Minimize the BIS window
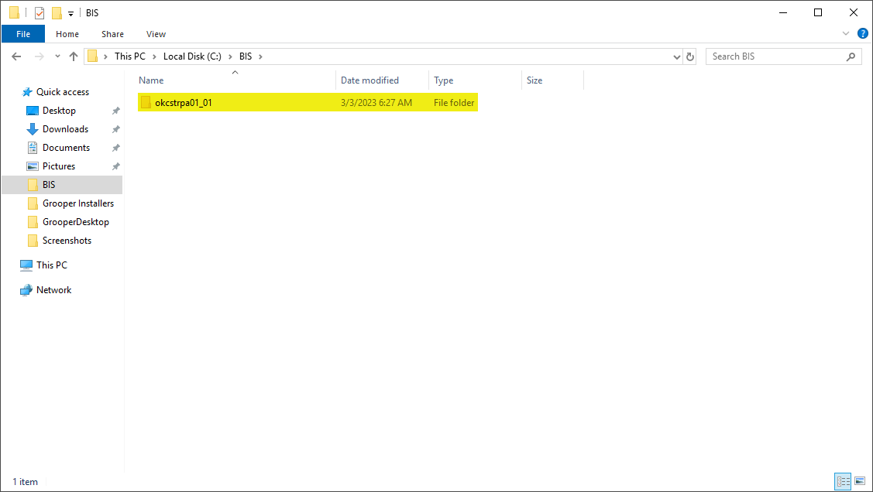Image resolution: width=873 pixels, height=492 pixels. tap(783, 12)
